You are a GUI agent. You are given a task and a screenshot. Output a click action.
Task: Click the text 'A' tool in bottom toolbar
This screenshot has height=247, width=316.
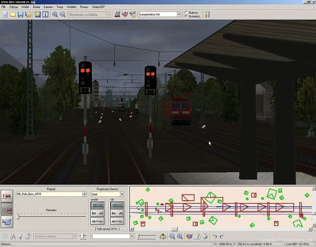tap(13, 236)
